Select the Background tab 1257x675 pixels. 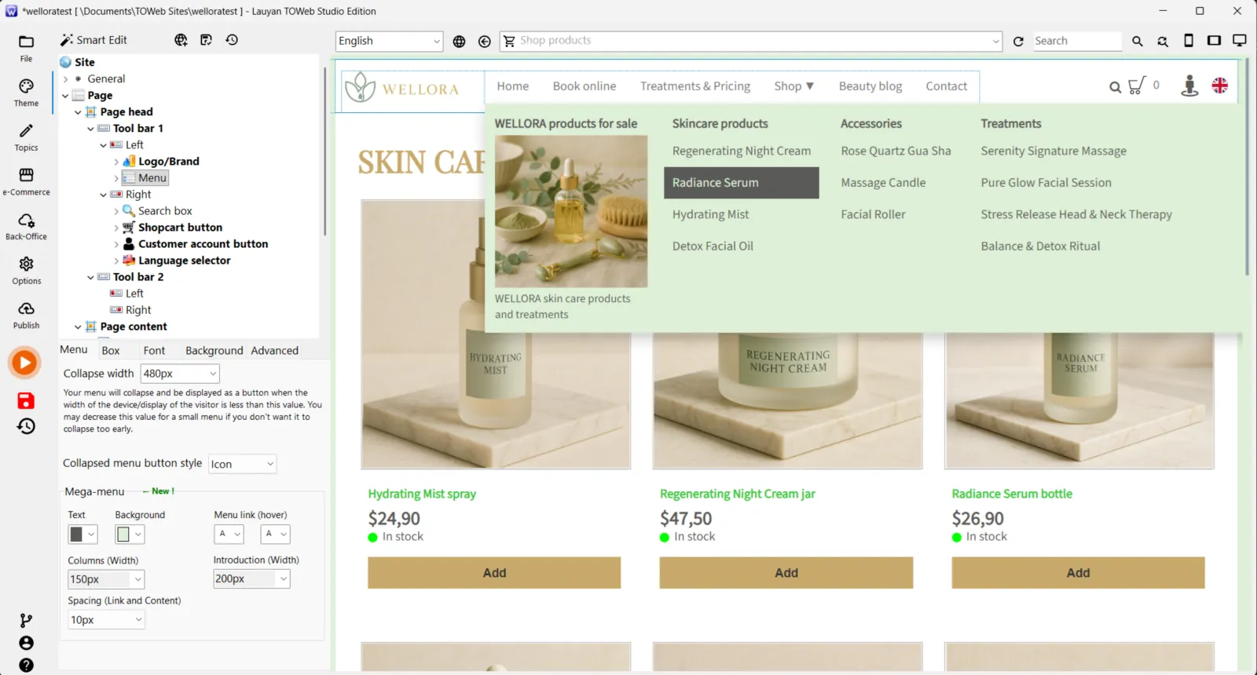[214, 351]
